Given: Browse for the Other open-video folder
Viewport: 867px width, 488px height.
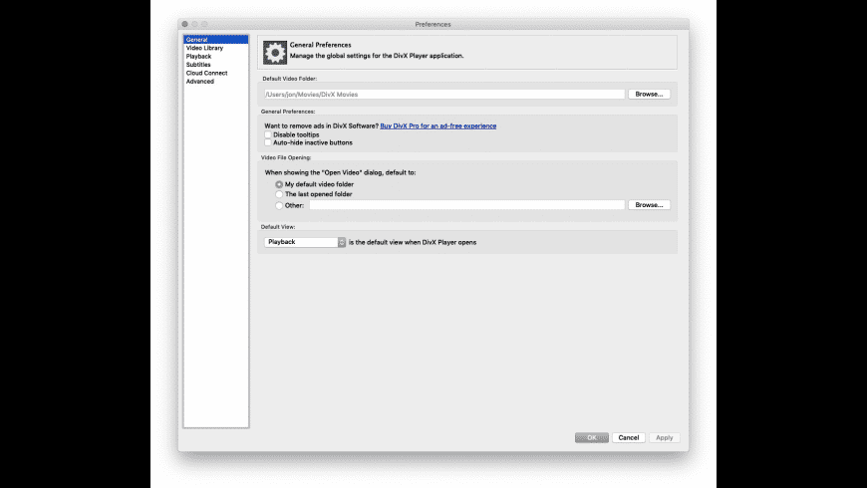Looking at the screenshot, I should pyautogui.click(x=649, y=205).
